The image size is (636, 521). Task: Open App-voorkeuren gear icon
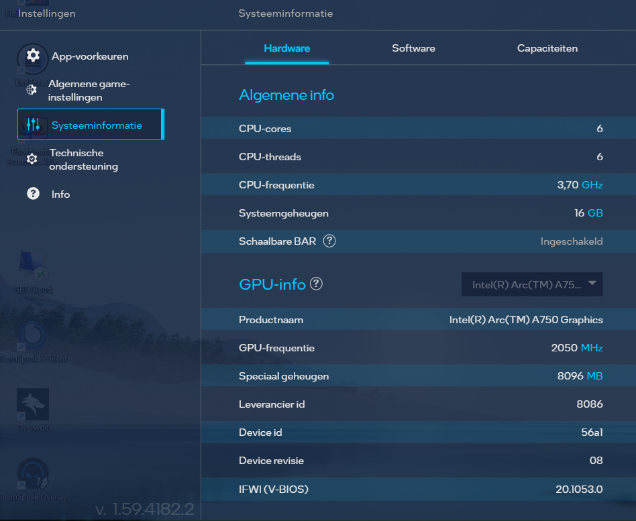click(x=34, y=56)
